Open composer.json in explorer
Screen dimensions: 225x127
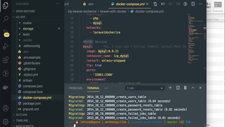click(x=33, y=86)
